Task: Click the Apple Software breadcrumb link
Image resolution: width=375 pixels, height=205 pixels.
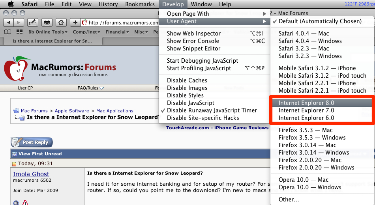Action: coord(72,111)
